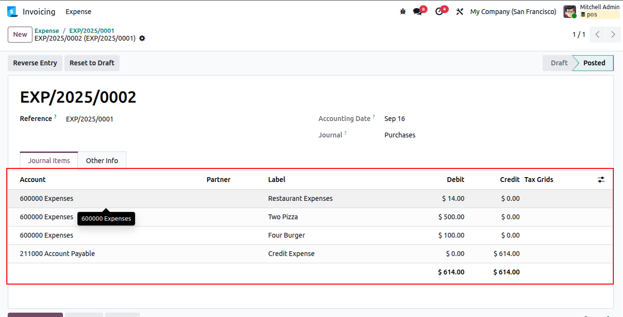Sort by the Partner column header
The width and height of the screenshot is (623, 317).
coord(218,180)
